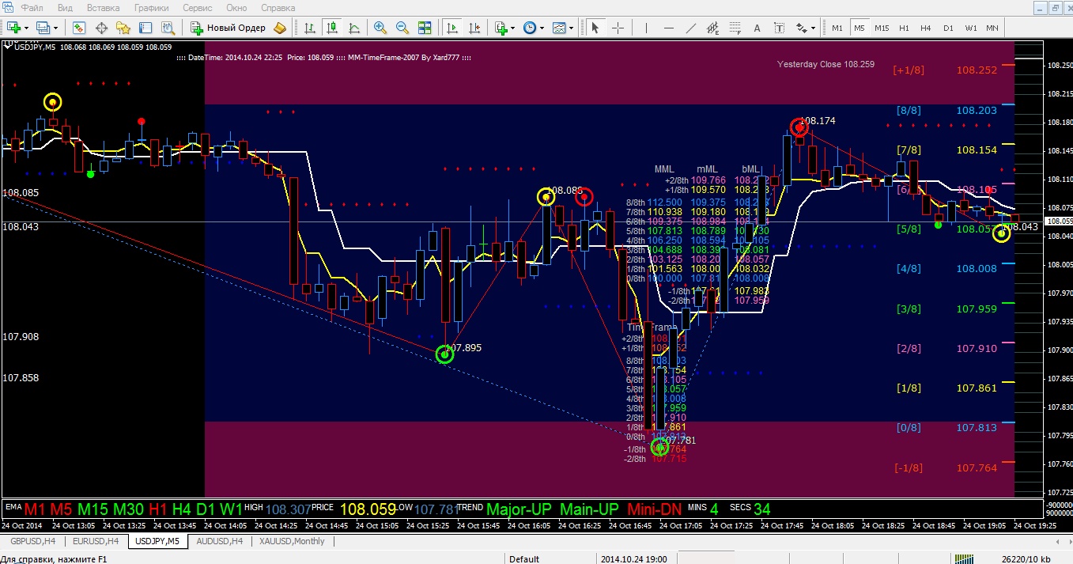Open the Вставка menu
The height and width of the screenshot is (564, 1073).
104,8
